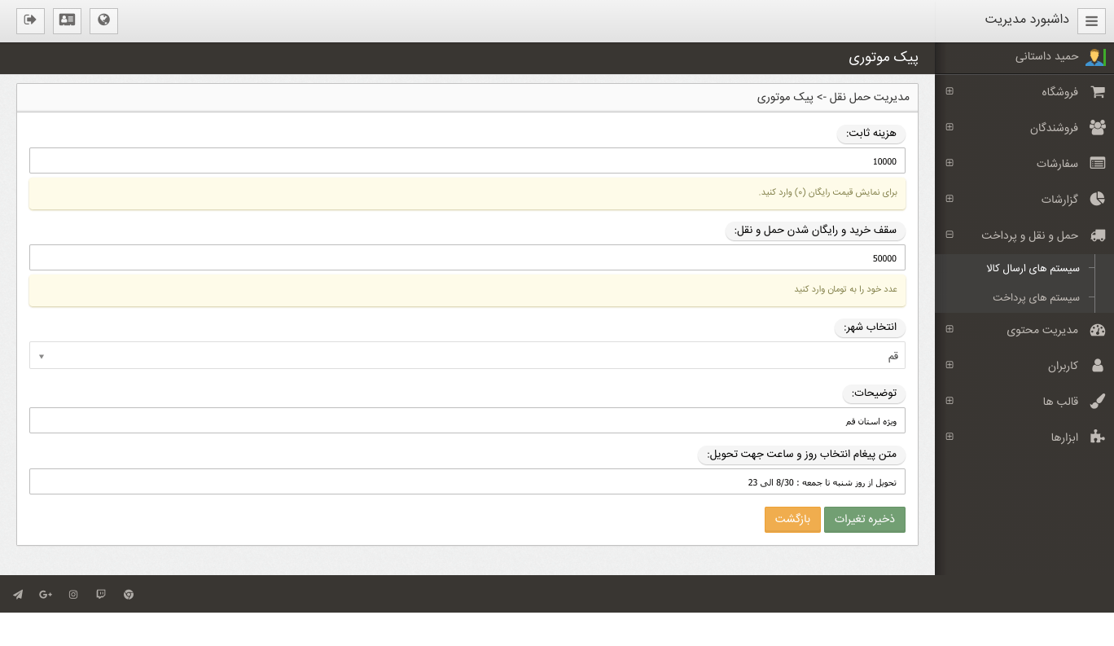Click the globe icon in top bar
The image size is (1114, 646).
click(x=103, y=20)
